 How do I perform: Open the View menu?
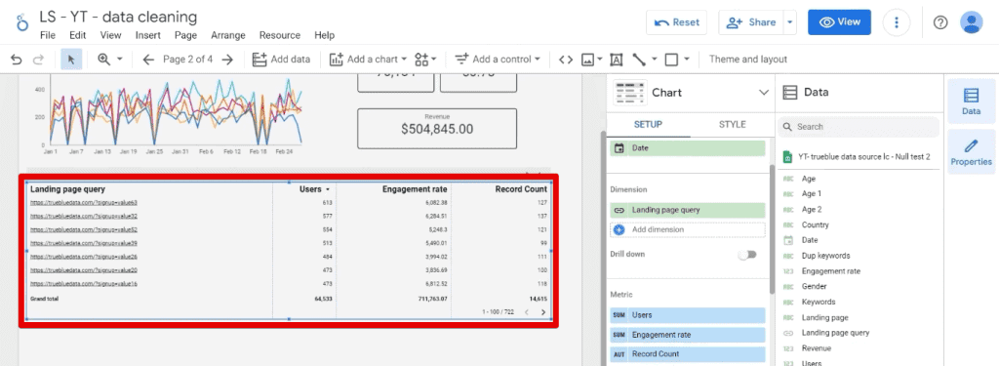[x=110, y=36]
